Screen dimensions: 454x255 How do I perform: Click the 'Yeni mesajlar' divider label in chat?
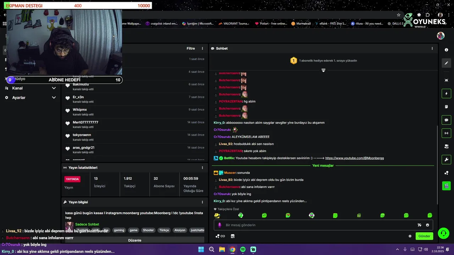[323, 165]
